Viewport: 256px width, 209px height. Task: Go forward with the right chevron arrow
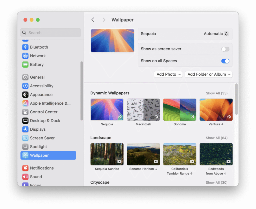pos(104,20)
